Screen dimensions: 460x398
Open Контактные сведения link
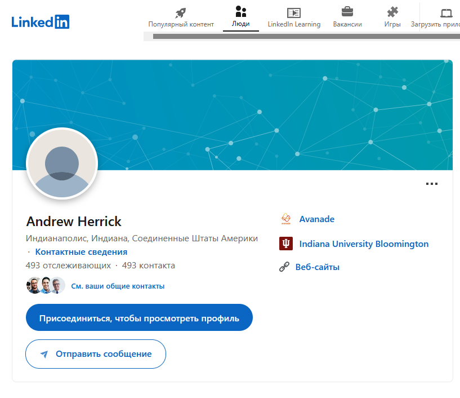[x=81, y=252]
